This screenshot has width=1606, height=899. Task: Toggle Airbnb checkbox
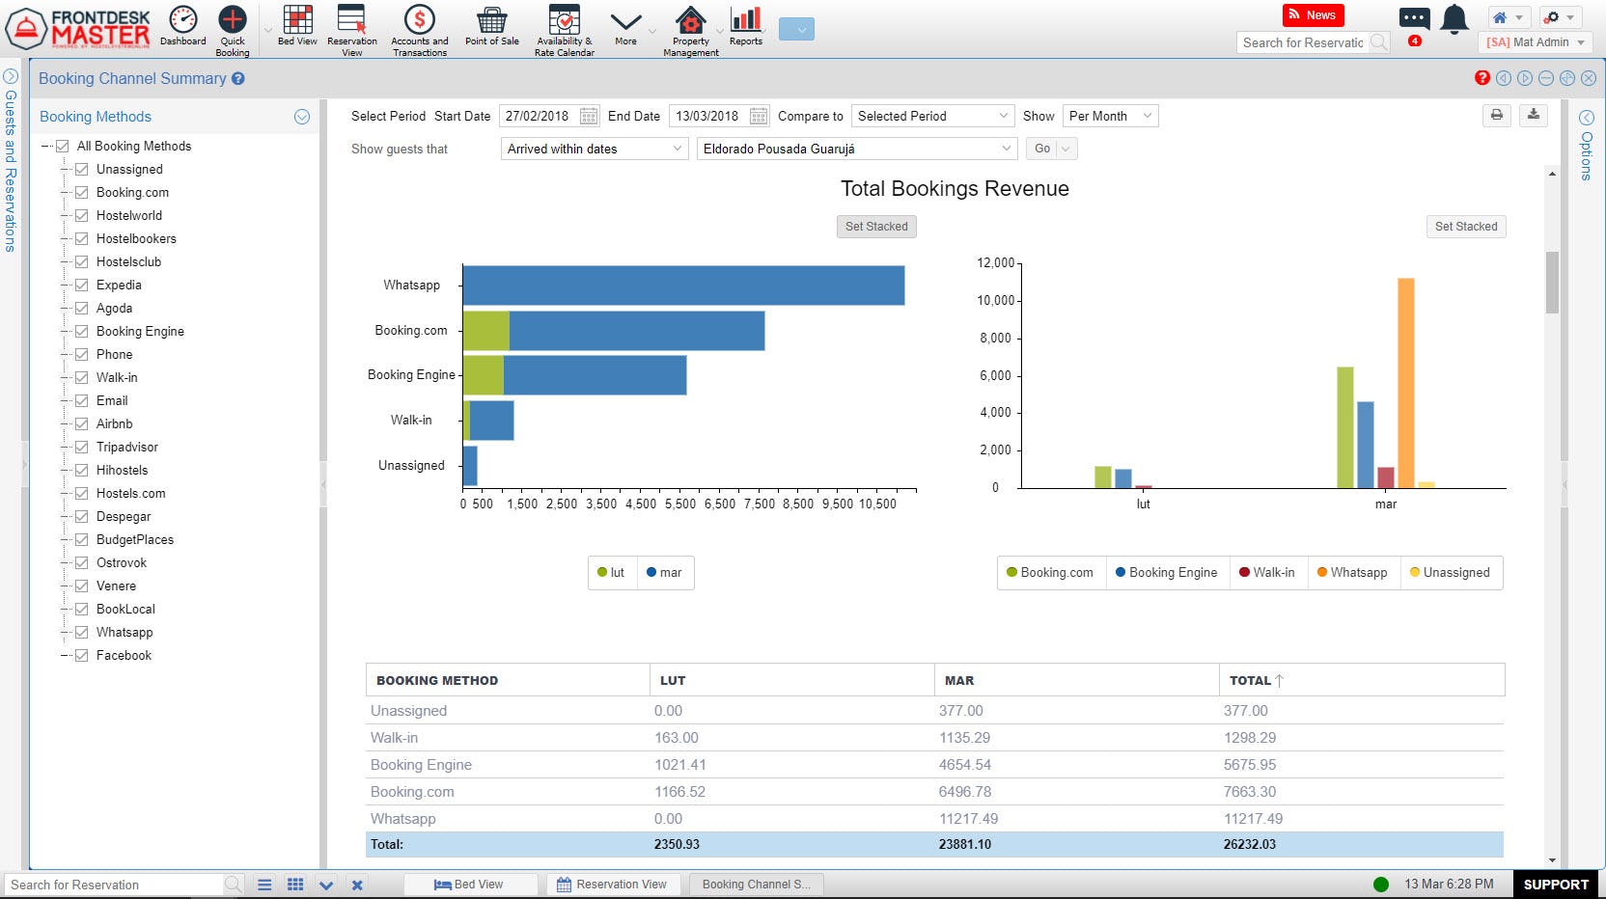click(82, 423)
